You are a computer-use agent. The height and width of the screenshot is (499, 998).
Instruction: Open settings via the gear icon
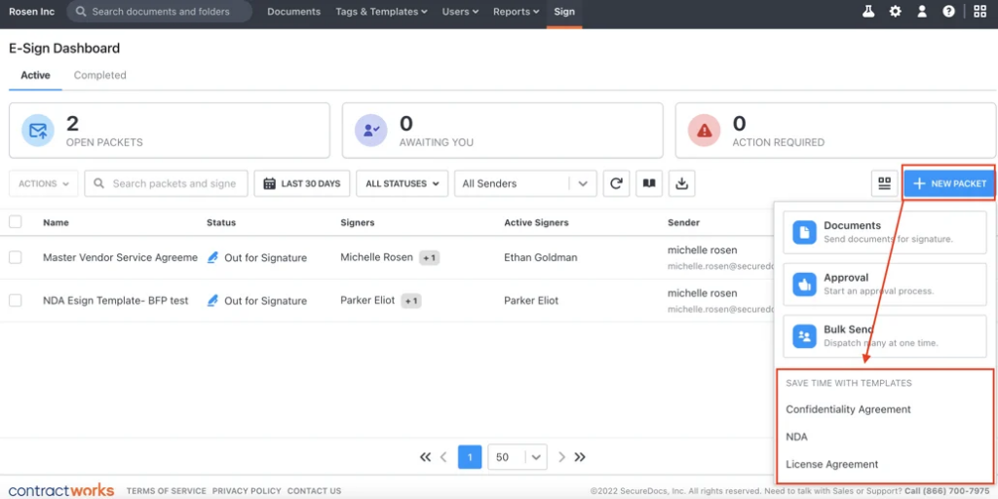(x=895, y=12)
